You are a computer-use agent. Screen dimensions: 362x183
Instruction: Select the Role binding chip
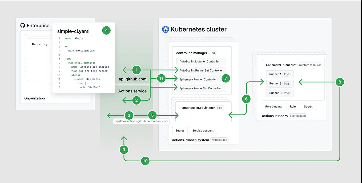point(273,106)
